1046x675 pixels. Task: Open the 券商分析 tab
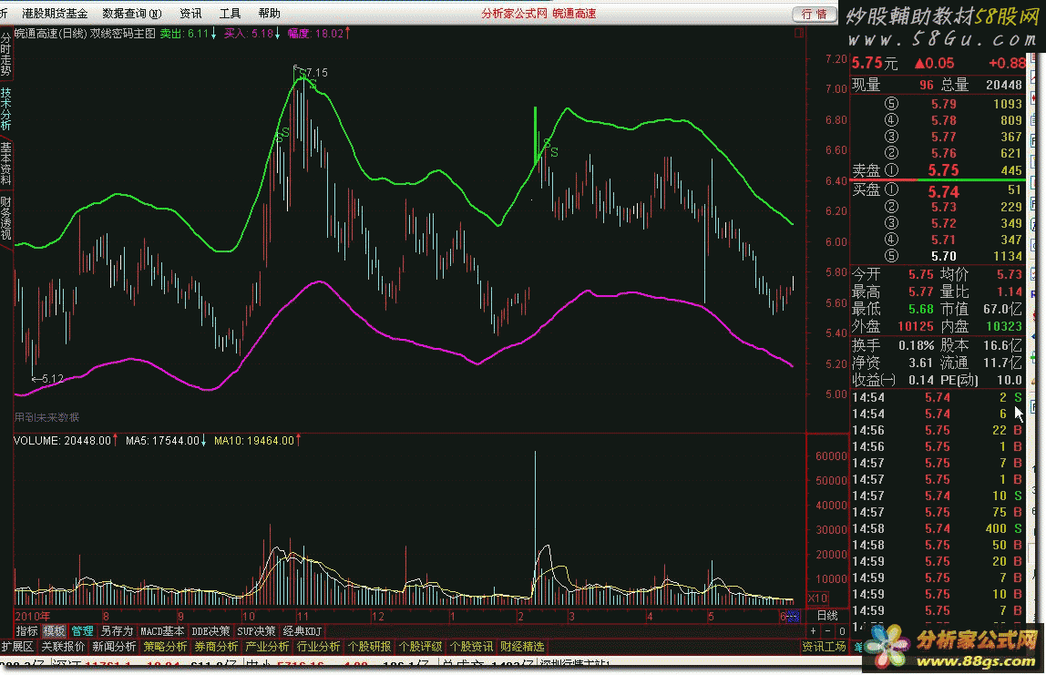tap(216, 647)
